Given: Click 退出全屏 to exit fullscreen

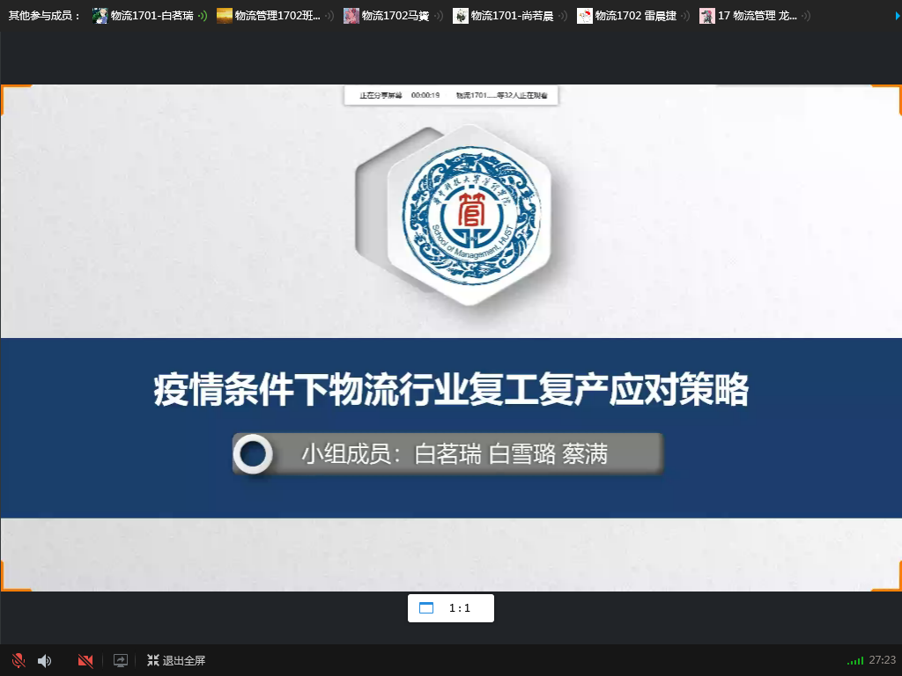Looking at the screenshot, I should click(176, 660).
